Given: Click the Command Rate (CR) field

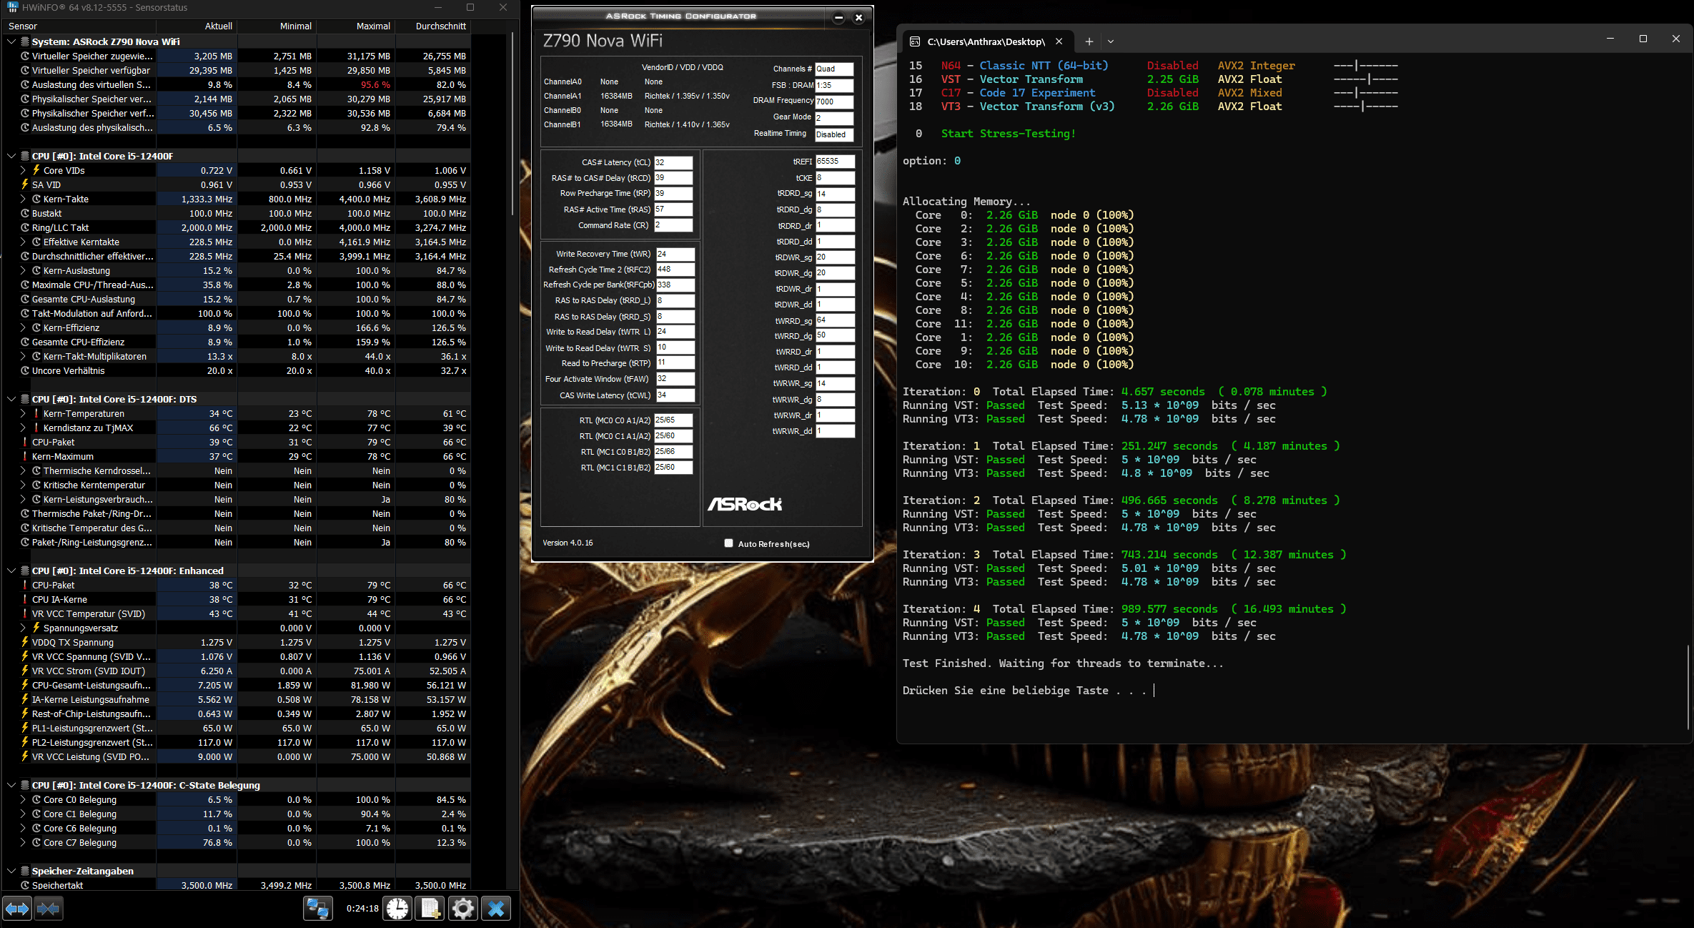Looking at the screenshot, I should (673, 225).
